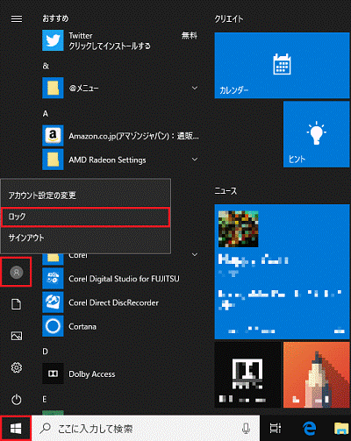Open the large blue news tile
This screenshot has width=351, height=441.
coord(283,272)
